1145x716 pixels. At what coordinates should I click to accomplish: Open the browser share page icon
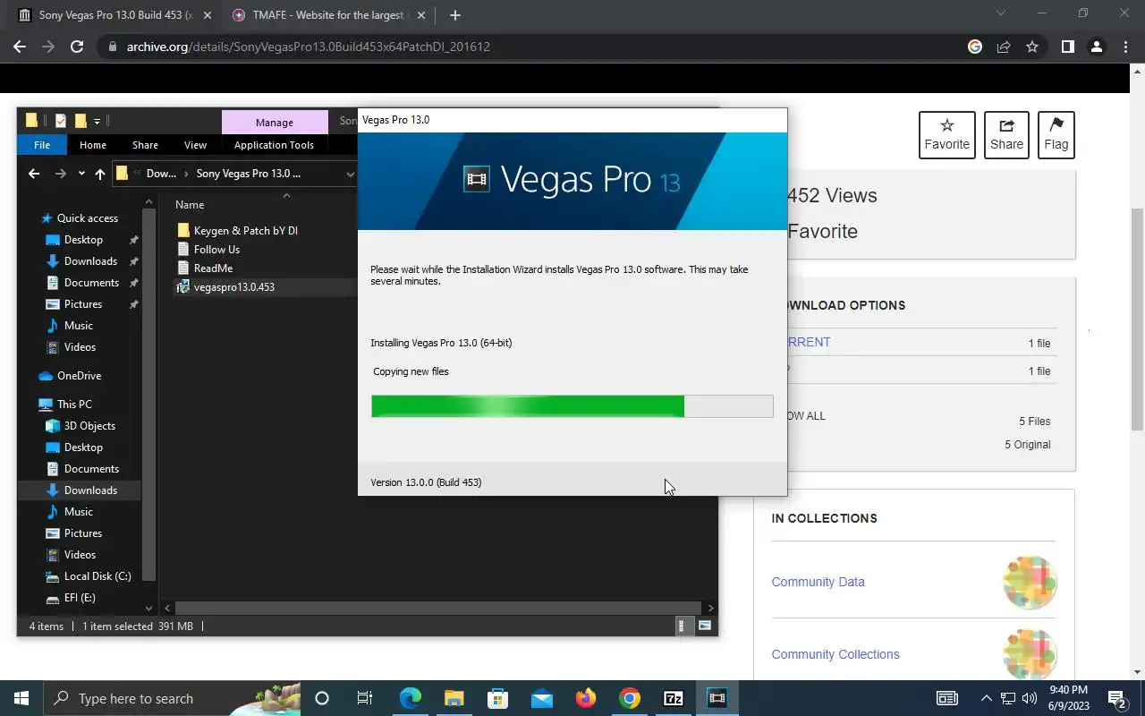(1004, 47)
